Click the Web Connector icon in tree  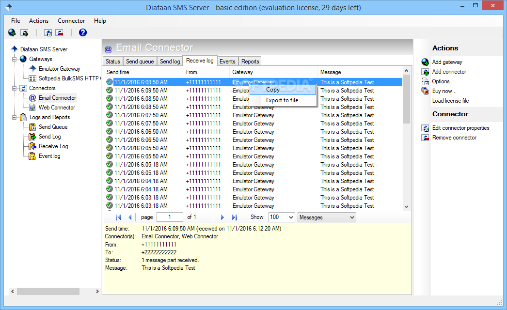coord(32,108)
